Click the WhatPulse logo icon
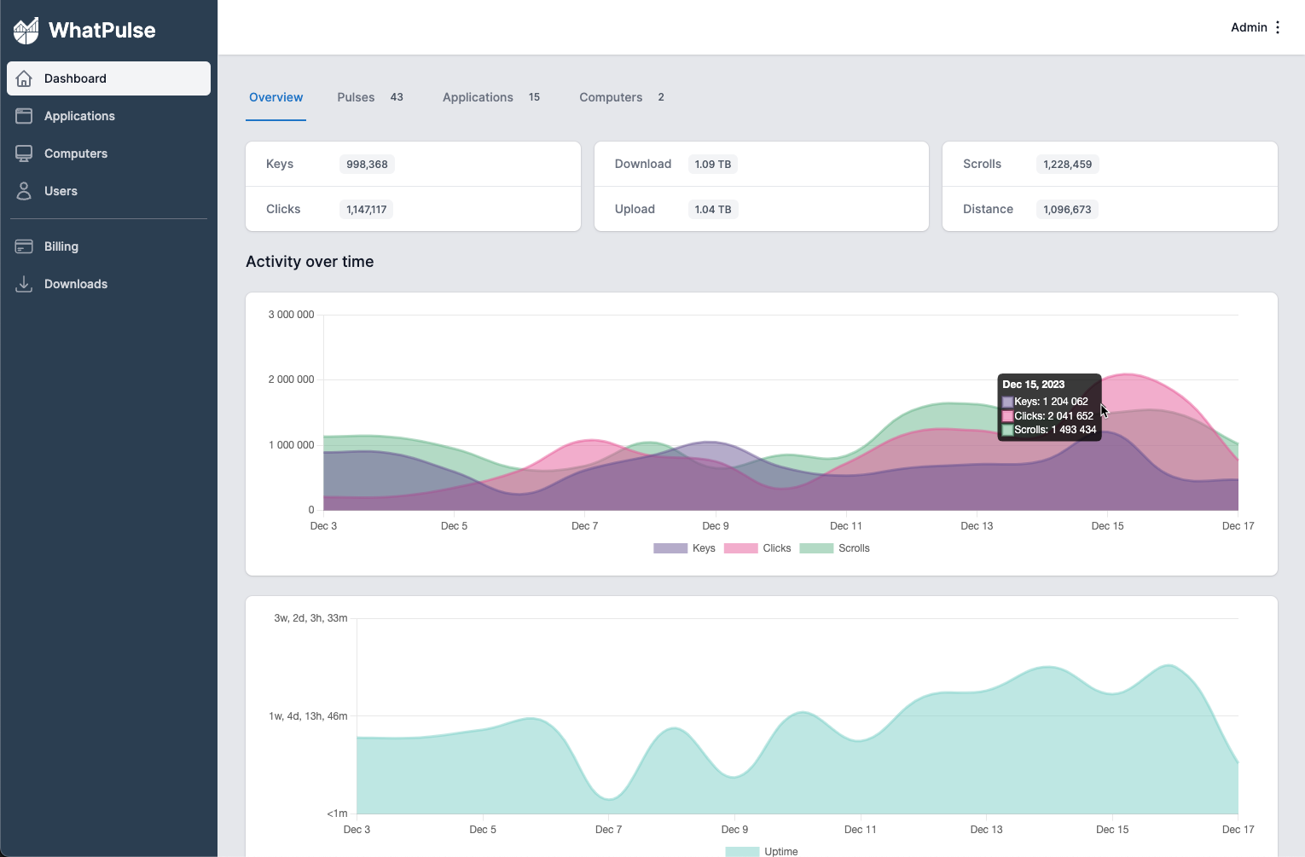This screenshot has height=857, width=1305. click(26, 31)
